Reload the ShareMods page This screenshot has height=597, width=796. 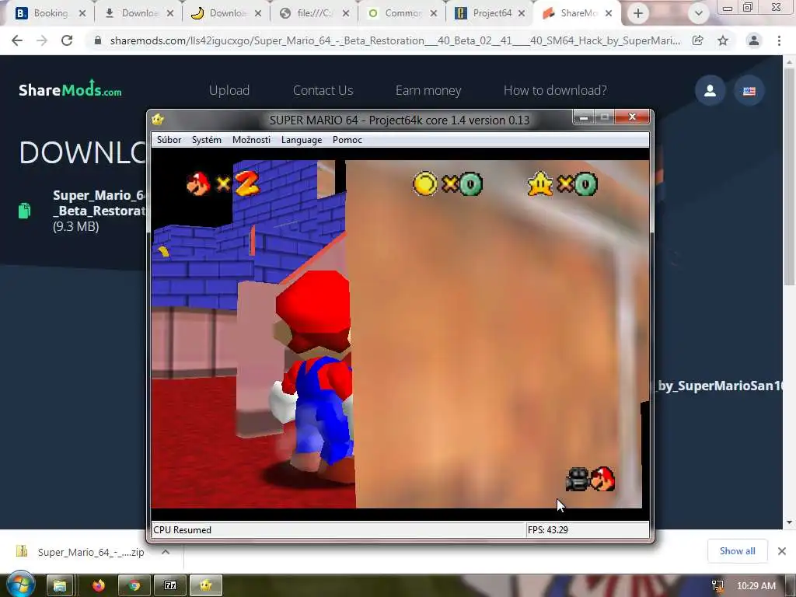click(67, 40)
